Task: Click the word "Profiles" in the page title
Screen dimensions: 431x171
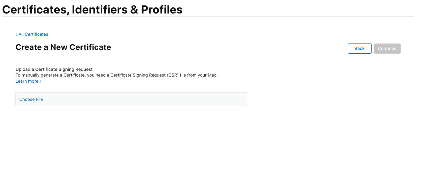Action: pos(161,10)
